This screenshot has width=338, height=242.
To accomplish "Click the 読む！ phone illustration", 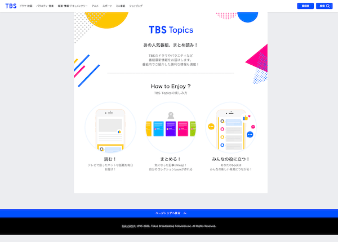I will (x=110, y=127).
